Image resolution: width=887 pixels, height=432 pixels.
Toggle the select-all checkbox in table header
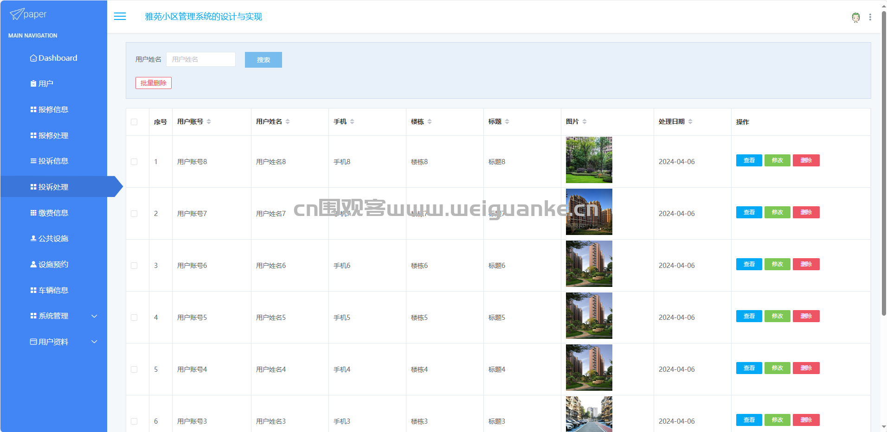tap(134, 122)
